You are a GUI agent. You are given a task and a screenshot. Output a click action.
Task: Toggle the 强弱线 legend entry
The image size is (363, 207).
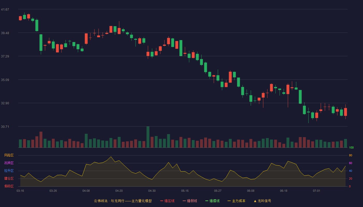pos(190,201)
